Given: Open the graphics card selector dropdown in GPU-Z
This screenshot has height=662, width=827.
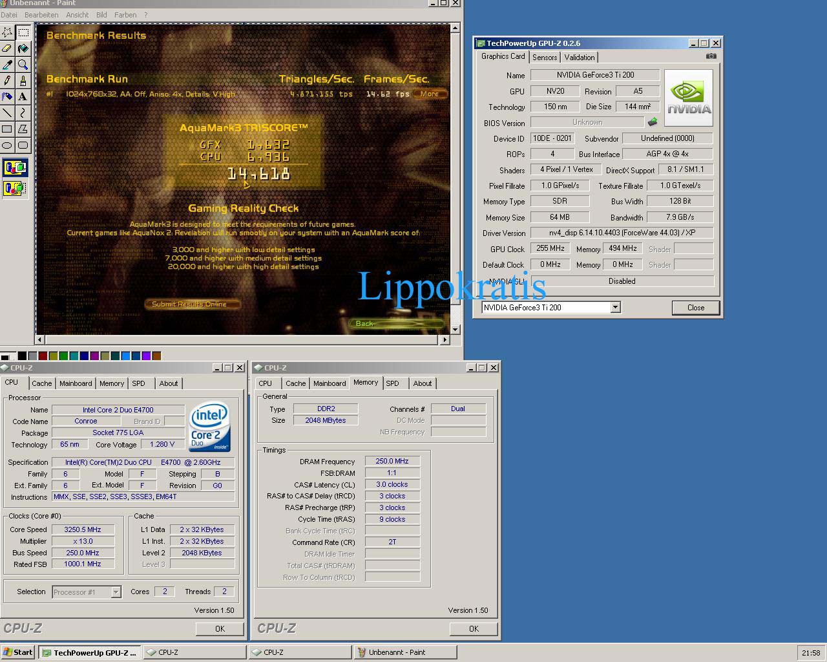Looking at the screenshot, I should coord(615,308).
